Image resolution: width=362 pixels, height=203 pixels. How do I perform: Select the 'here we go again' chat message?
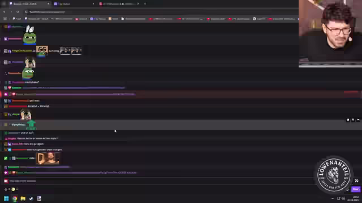(x=33, y=144)
